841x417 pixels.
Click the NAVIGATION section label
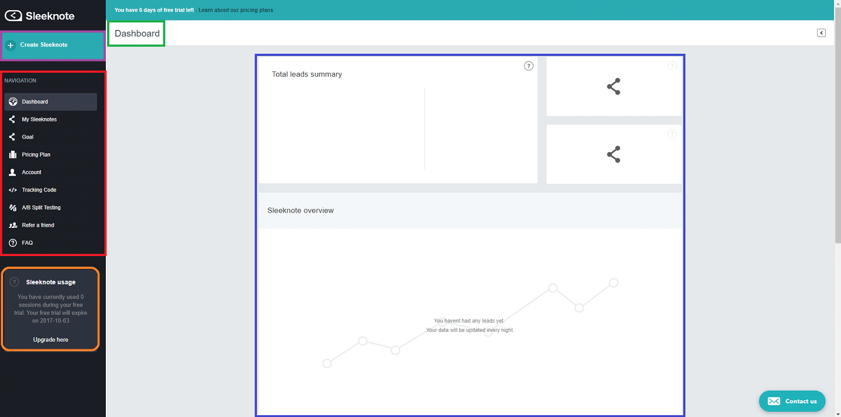[x=20, y=80]
